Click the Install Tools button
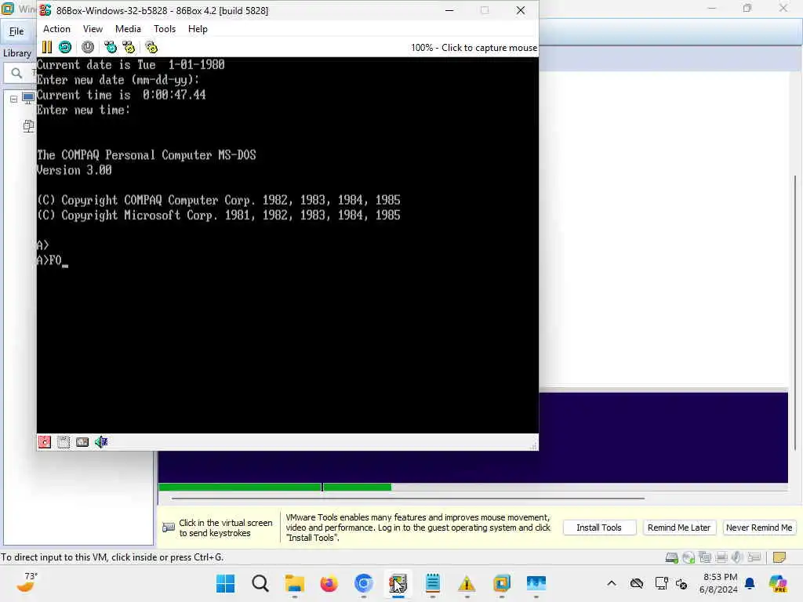This screenshot has width=803, height=602. click(598, 528)
